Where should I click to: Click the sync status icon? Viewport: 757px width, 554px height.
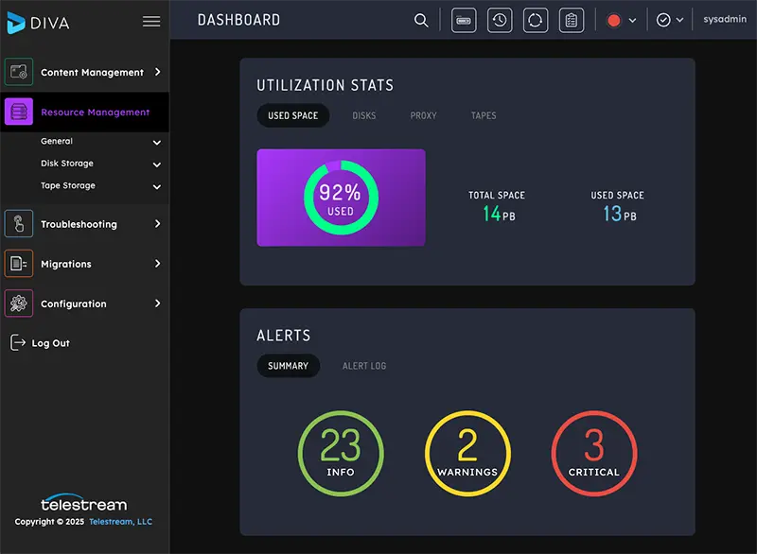536,19
